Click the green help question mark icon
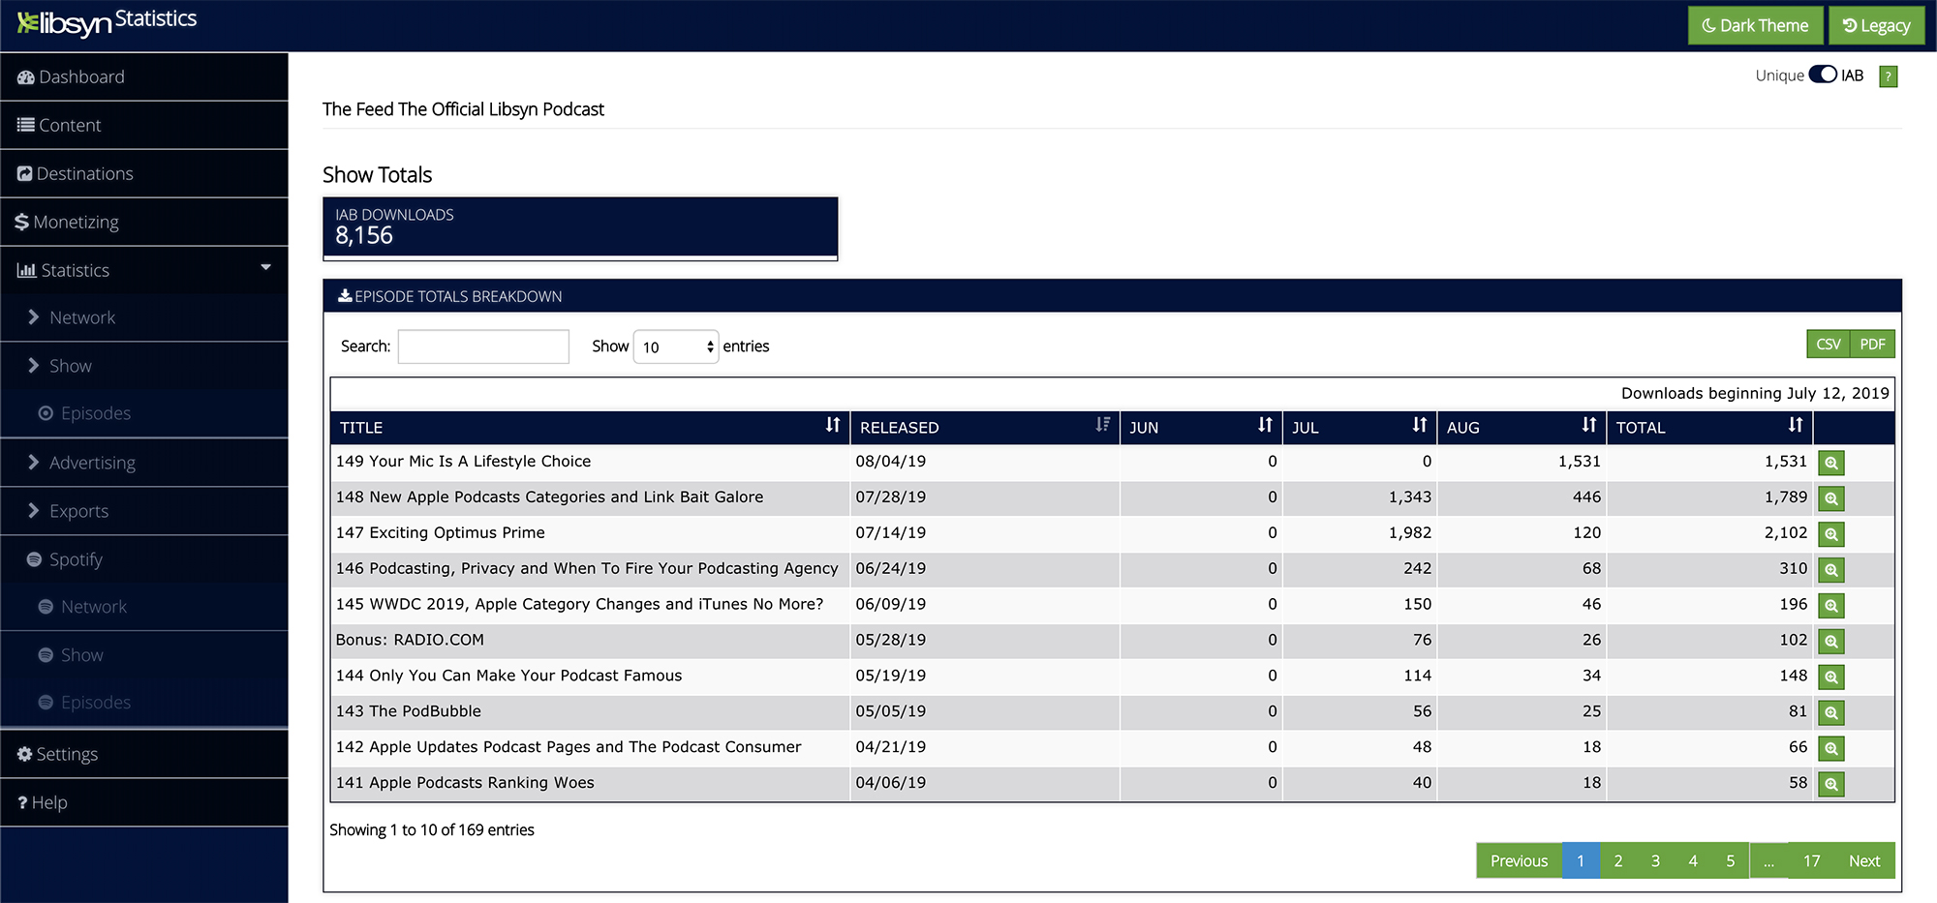This screenshot has width=1937, height=903. tap(1888, 76)
